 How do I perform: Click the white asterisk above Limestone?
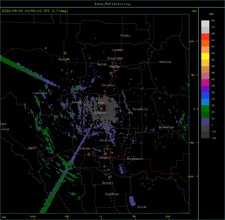[x=40, y=90]
